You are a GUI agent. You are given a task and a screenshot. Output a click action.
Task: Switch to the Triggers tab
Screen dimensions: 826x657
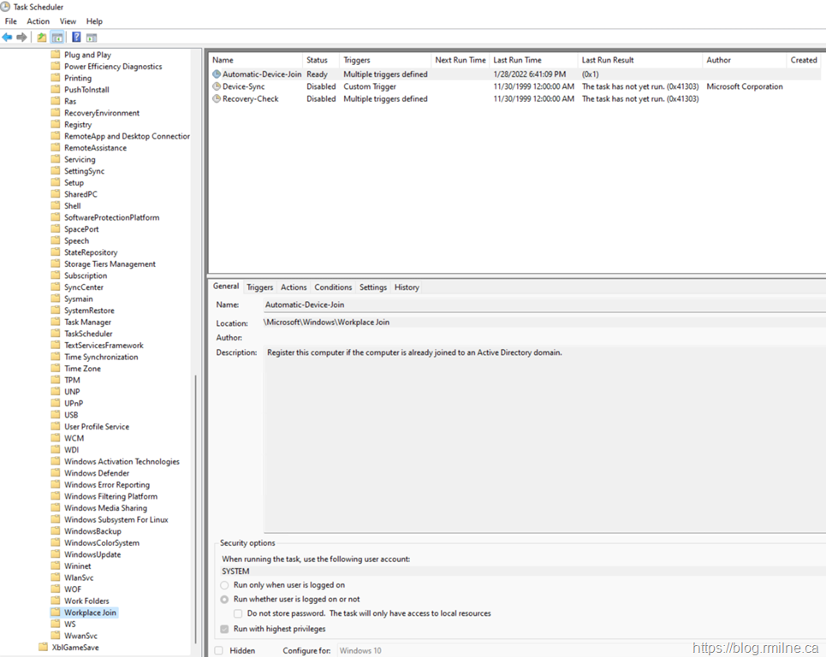[260, 287]
